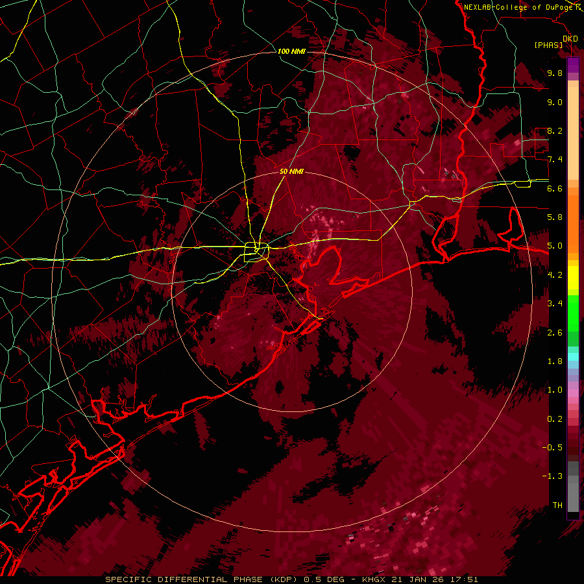Image resolution: width=584 pixels, height=584 pixels.
Task: Pick the cyan segment of the color bar
Action: [573, 357]
